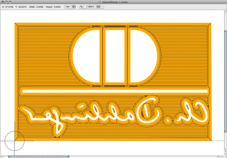Click the document icon in title bar

[100, 2]
